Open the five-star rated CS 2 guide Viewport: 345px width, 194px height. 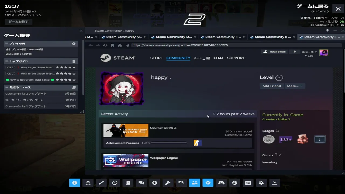tap(41, 67)
